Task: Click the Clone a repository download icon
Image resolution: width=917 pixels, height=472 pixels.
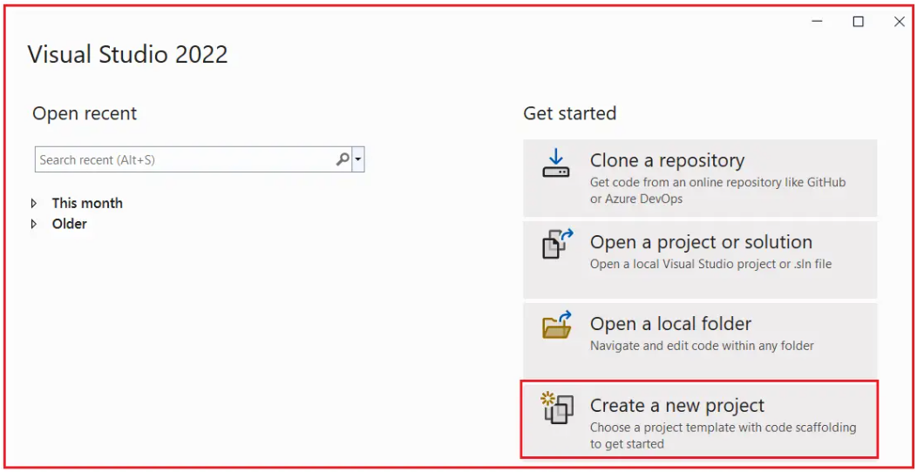Action: [555, 163]
